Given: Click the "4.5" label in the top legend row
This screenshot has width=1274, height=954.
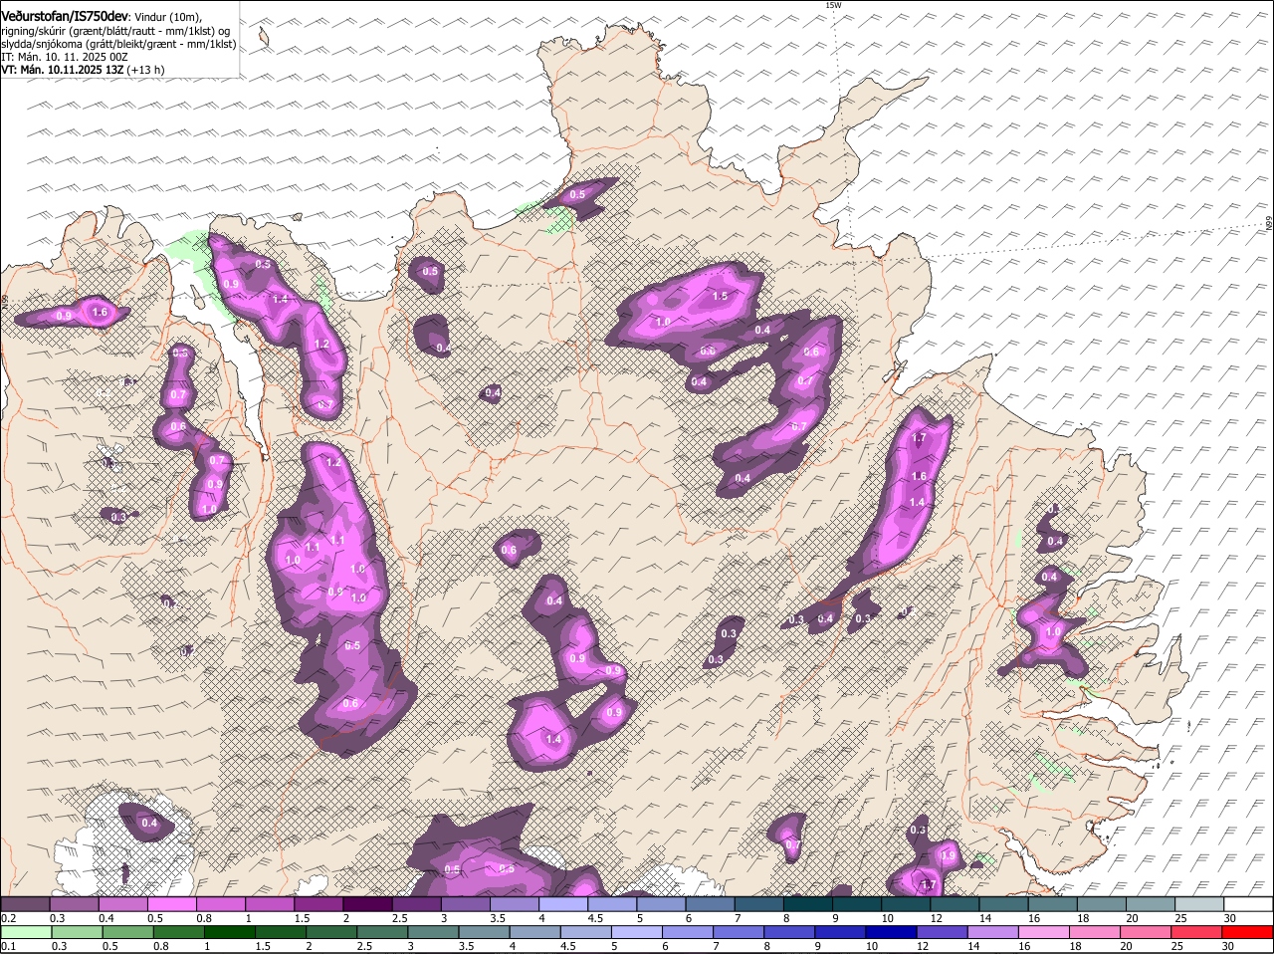Looking at the screenshot, I should pyautogui.click(x=595, y=918).
